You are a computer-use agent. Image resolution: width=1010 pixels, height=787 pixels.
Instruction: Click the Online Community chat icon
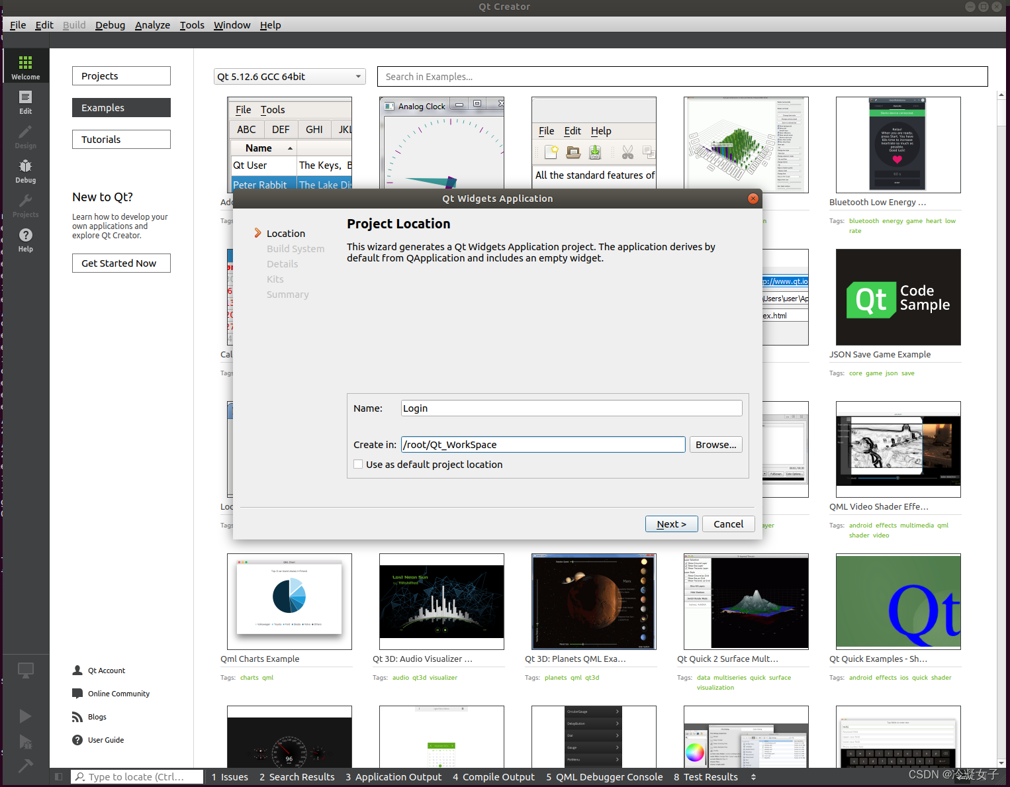77,694
